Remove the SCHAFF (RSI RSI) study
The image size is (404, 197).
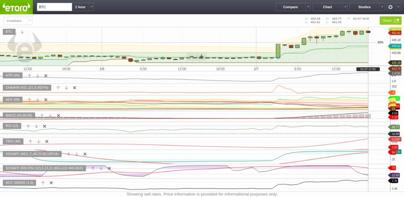[x=109, y=168]
